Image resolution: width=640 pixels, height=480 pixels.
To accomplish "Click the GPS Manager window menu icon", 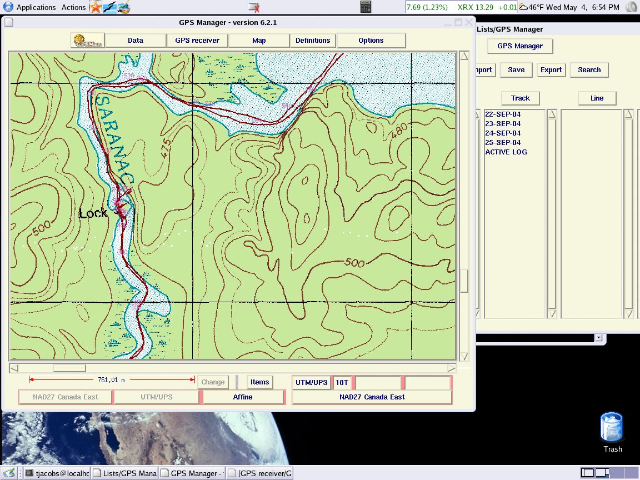I will [8, 22].
